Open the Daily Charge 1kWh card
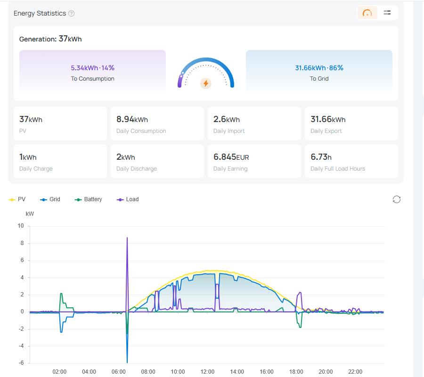The width and height of the screenshot is (424, 377). pos(60,161)
